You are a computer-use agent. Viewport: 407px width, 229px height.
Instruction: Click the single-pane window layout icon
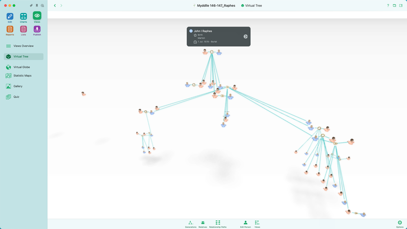394,6
